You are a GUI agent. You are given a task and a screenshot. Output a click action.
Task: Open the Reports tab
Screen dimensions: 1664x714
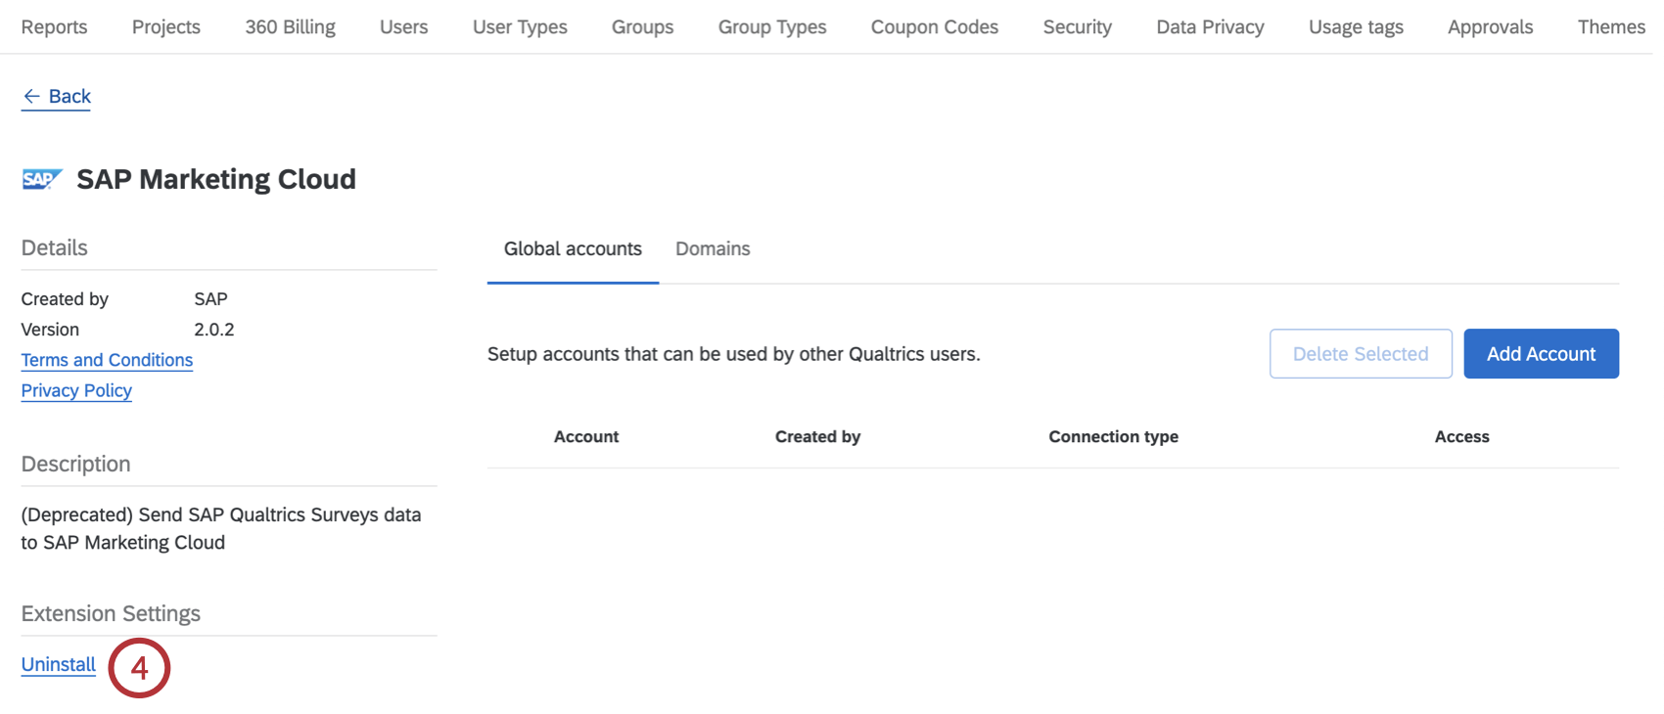point(54,27)
